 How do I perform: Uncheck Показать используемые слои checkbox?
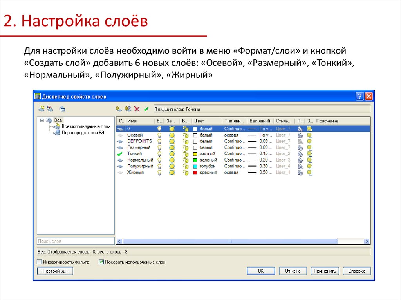coord(101,262)
